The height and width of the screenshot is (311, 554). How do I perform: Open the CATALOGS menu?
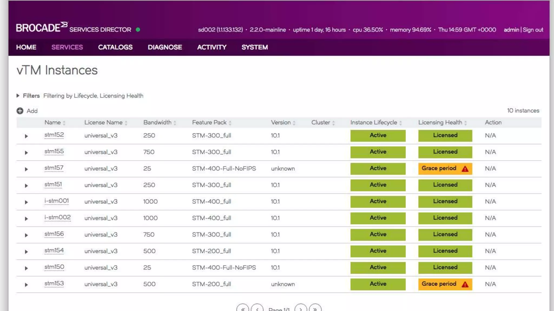(x=115, y=47)
